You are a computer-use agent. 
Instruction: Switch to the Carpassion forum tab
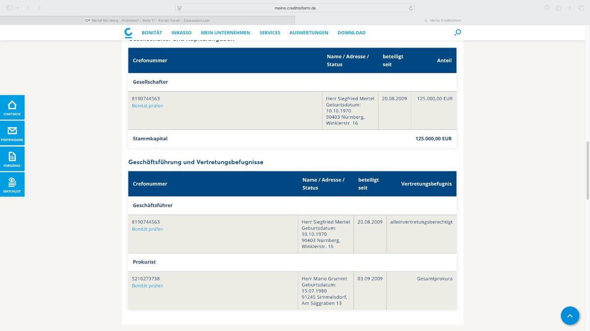point(147,20)
